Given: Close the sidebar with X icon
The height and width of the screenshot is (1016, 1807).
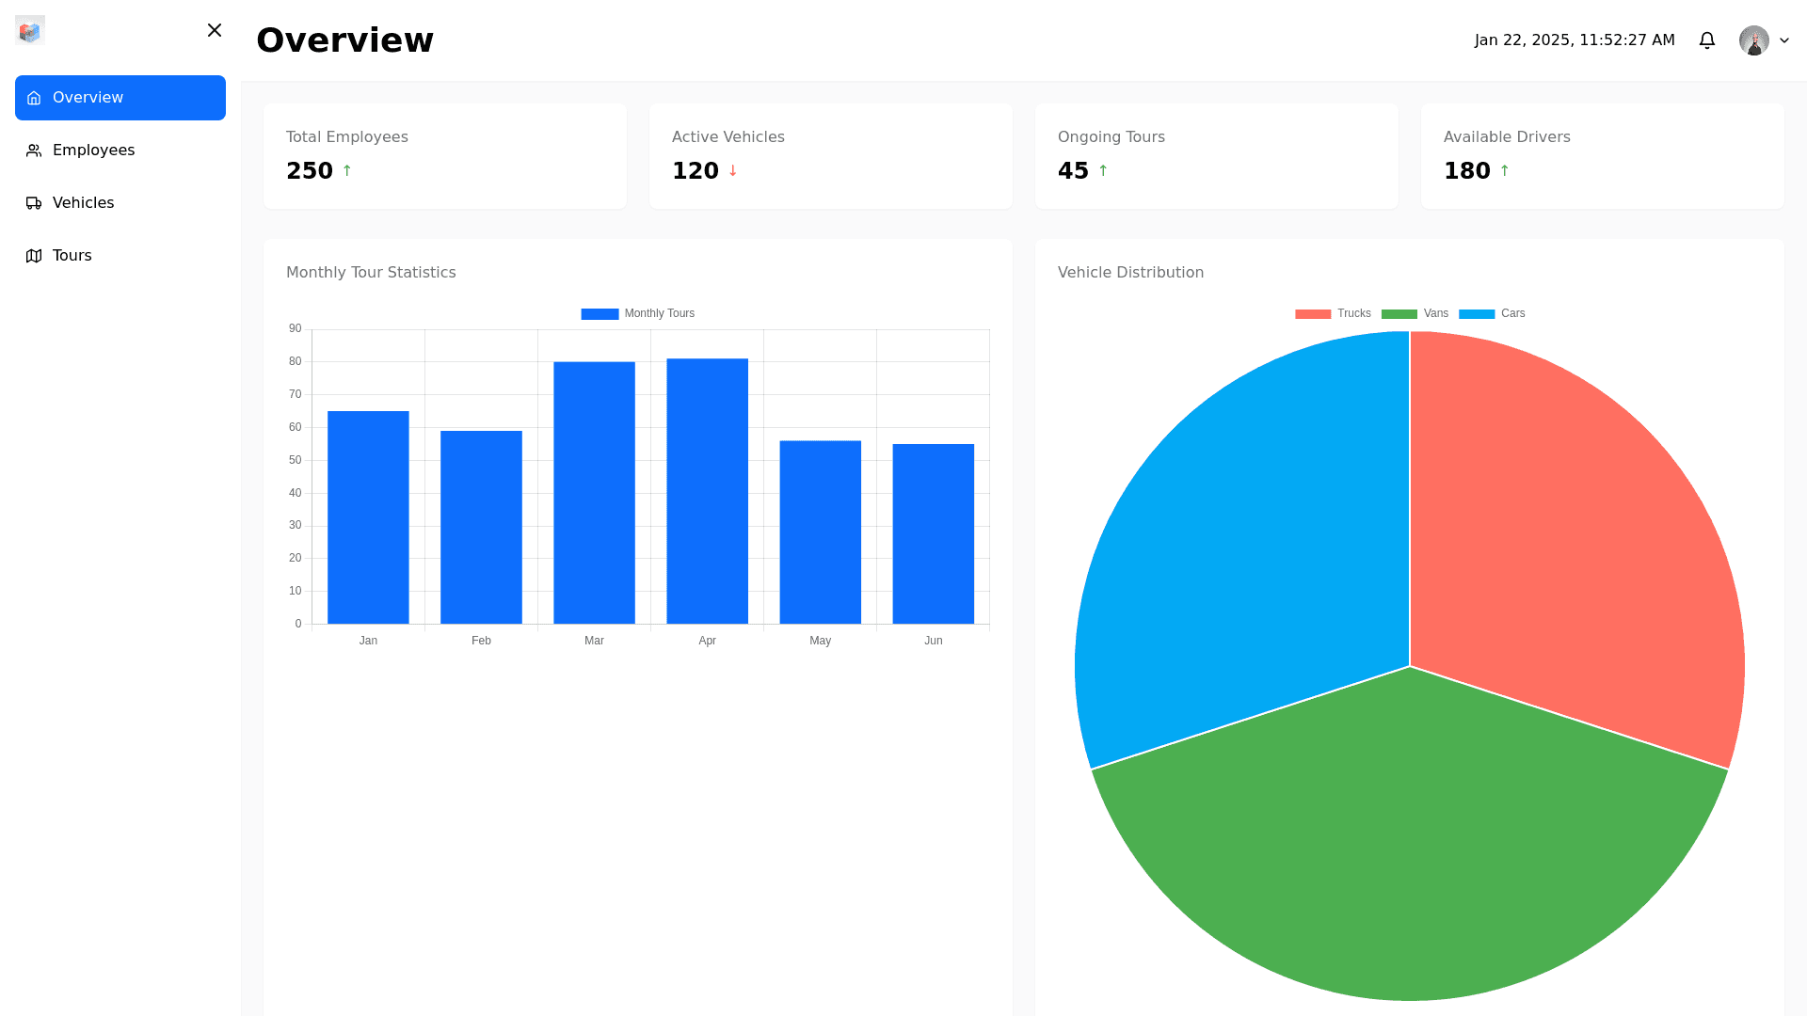Looking at the screenshot, I should coord(215,30).
